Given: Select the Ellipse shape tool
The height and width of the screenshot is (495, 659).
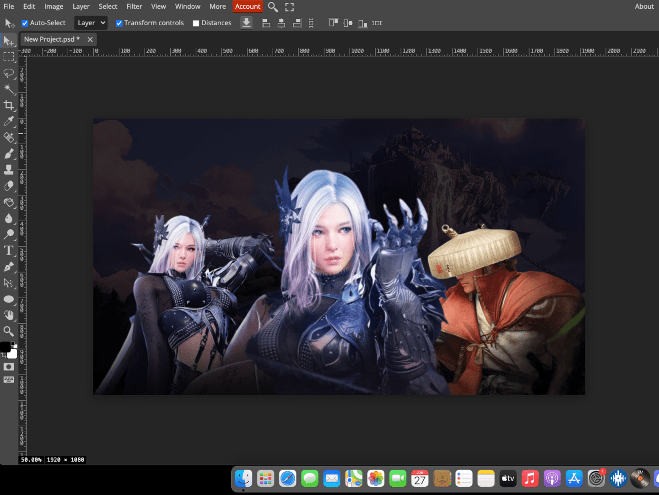Looking at the screenshot, I should tap(9, 299).
